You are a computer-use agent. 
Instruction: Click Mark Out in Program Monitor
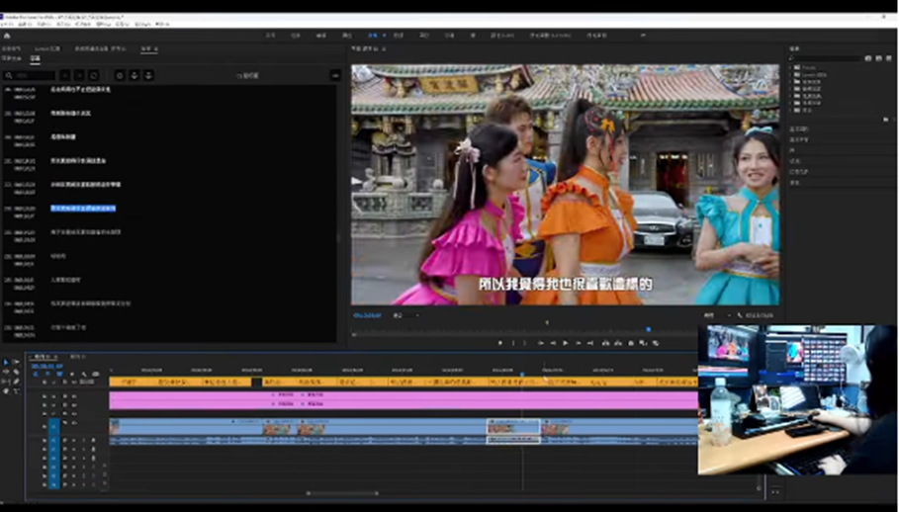coord(524,343)
